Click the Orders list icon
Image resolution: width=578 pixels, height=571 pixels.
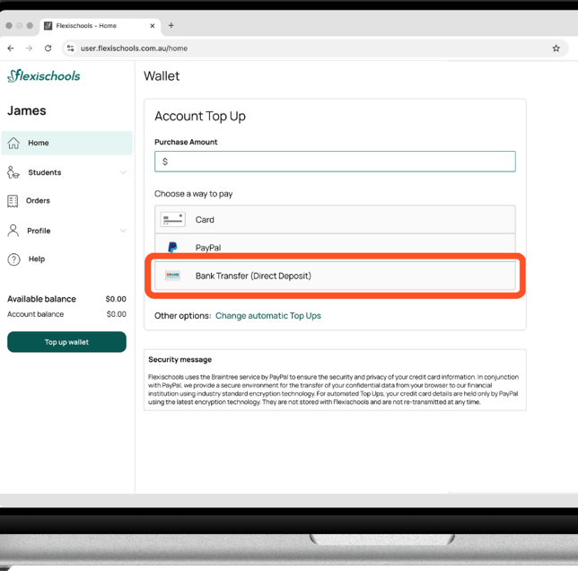click(13, 201)
